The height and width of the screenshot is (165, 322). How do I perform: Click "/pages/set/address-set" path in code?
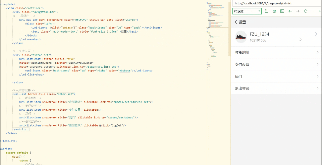pos(132,102)
